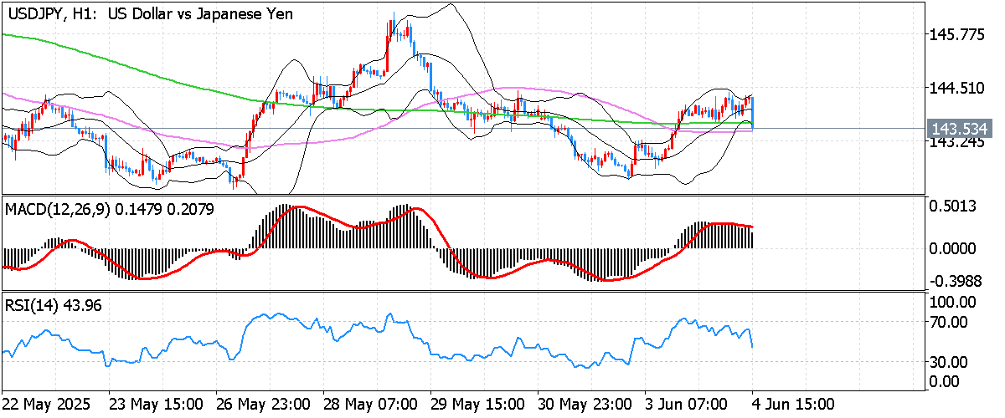Click the RSI scale value 100.00
The image size is (1005, 418).
pos(955,302)
